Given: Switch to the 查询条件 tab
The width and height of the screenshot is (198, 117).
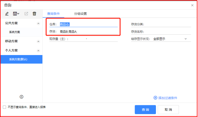Looking at the screenshot, I should (53, 14).
